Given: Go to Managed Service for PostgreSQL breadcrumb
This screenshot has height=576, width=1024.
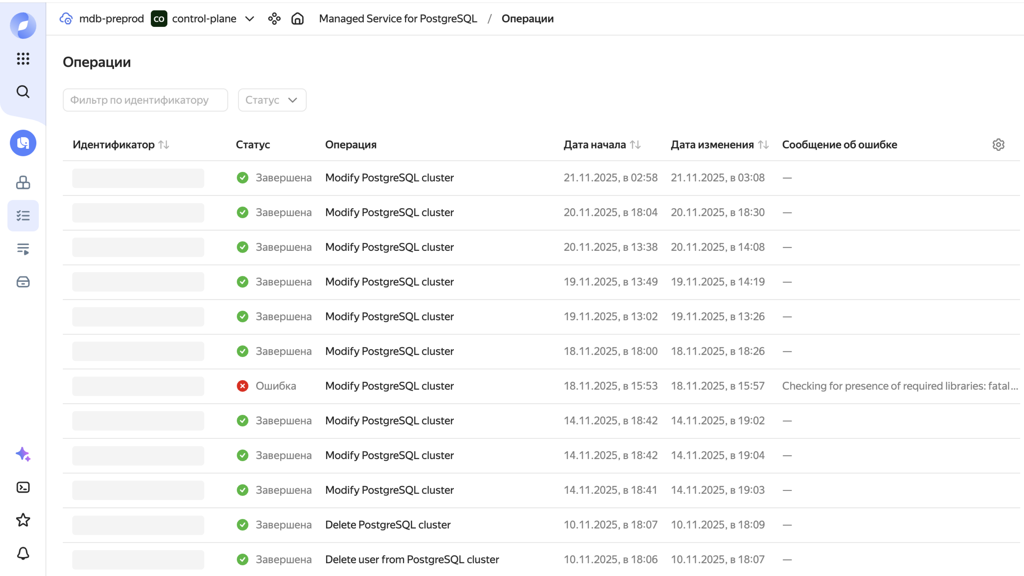Looking at the screenshot, I should click(x=398, y=18).
